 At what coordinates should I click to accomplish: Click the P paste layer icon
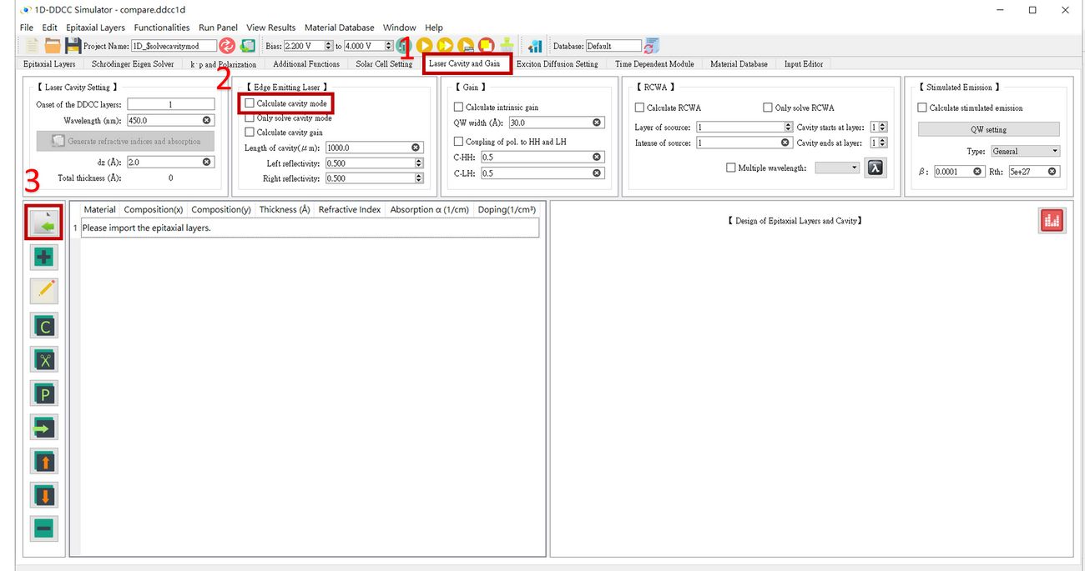43,393
